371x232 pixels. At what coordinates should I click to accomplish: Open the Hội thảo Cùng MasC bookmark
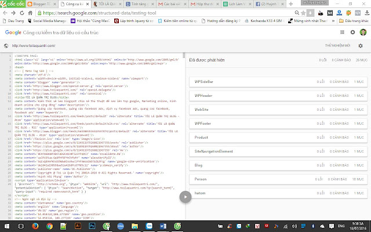tap(90, 21)
